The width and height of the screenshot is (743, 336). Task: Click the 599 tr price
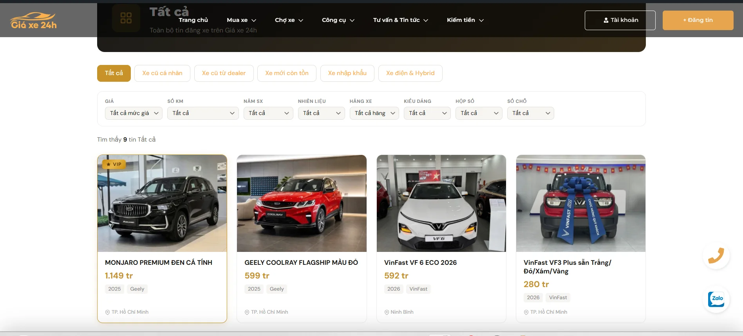(257, 276)
